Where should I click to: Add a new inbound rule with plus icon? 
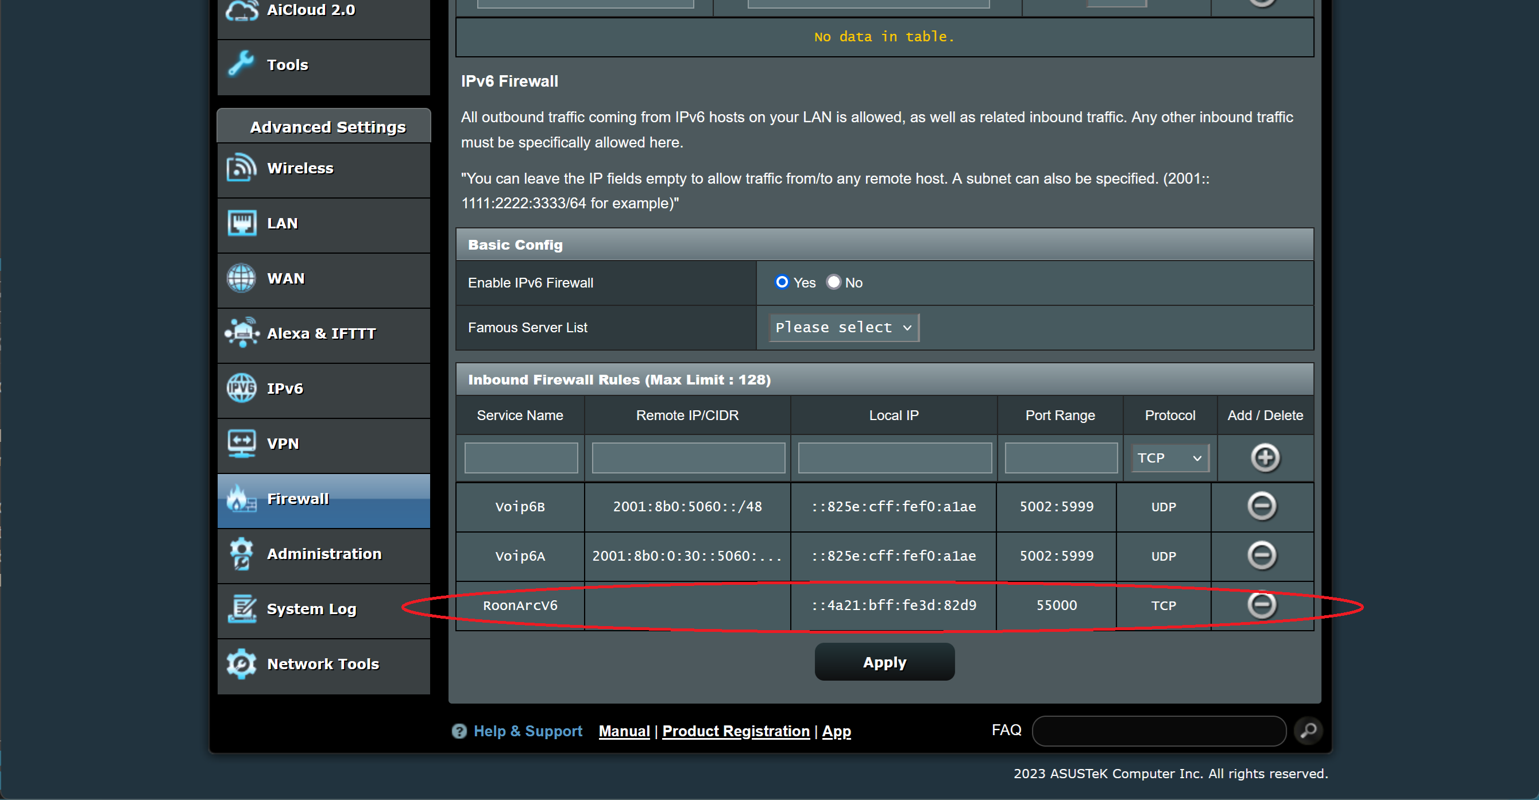point(1265,458)
